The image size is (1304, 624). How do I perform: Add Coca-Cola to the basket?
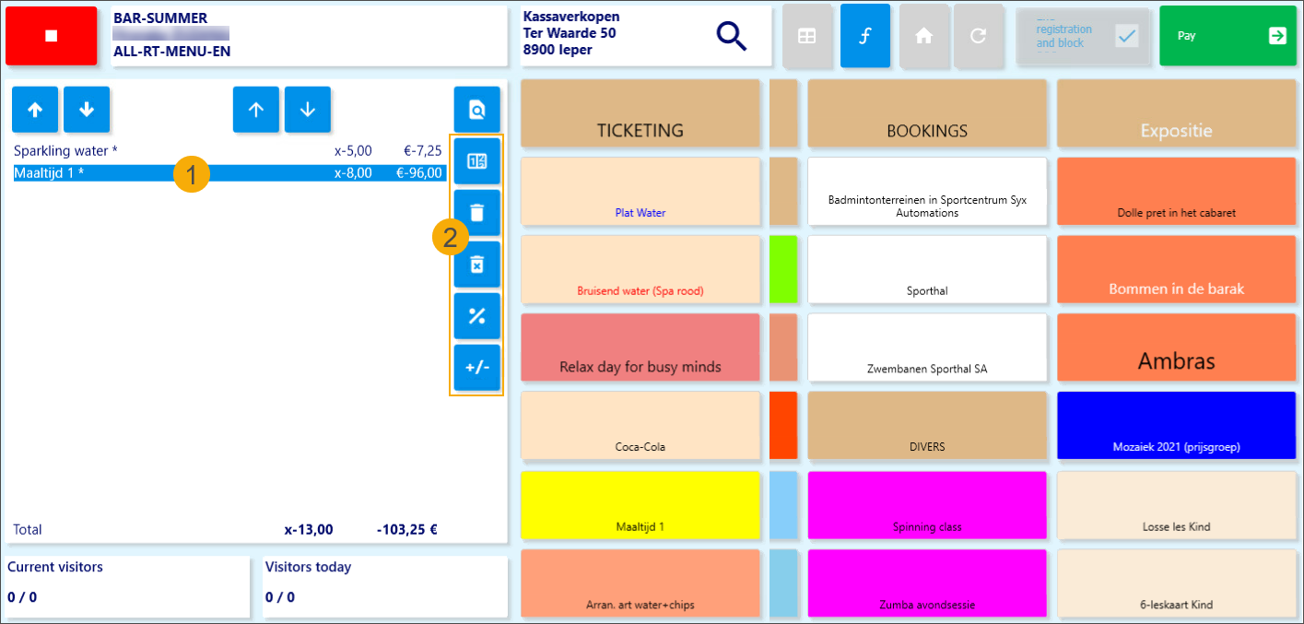coord(640,426)
